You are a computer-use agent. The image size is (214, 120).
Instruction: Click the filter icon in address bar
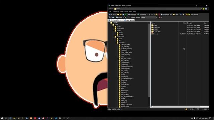pos(206,9)
